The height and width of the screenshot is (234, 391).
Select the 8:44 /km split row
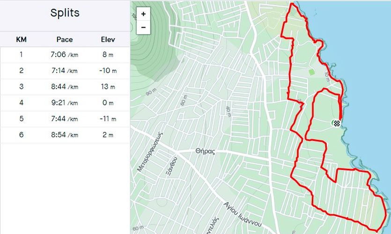pyautogui.click(x=65, y=87)
